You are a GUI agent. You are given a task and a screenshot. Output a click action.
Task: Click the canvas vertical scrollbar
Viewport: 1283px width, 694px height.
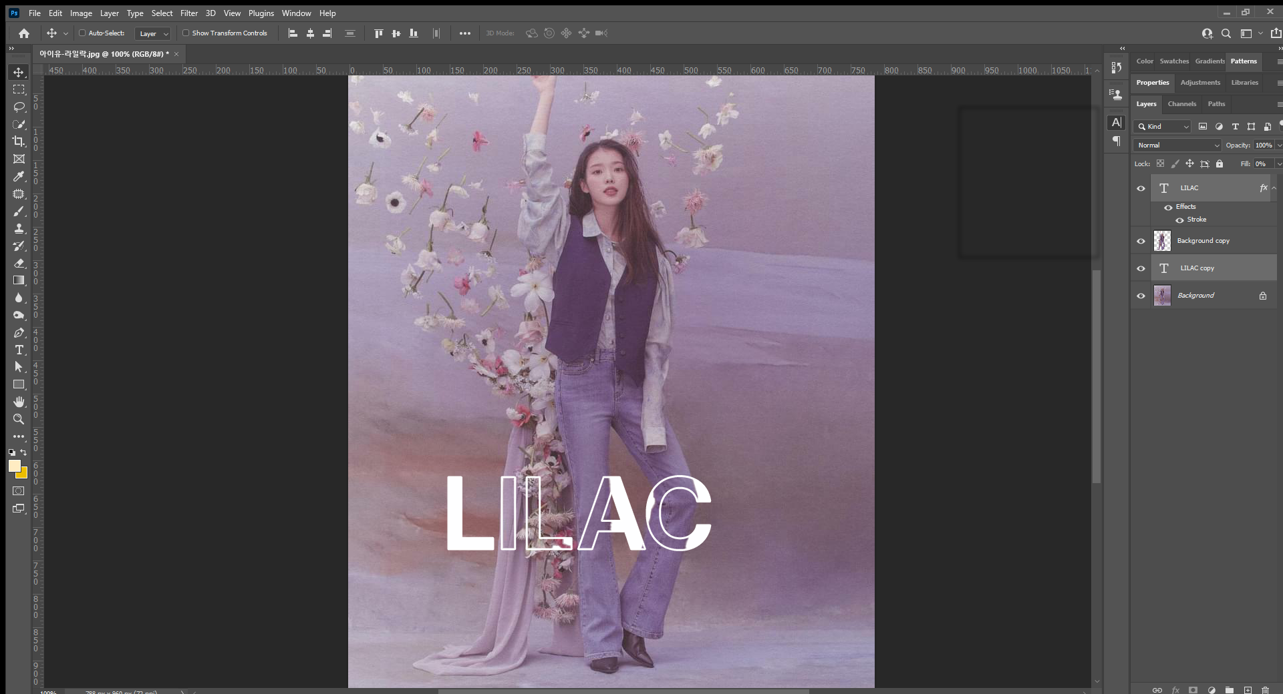pos(1097,377)
